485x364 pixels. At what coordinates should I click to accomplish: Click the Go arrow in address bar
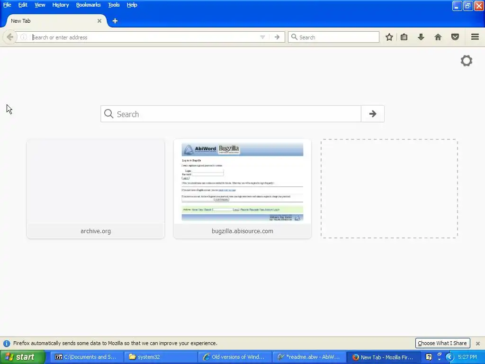[277, 37]
